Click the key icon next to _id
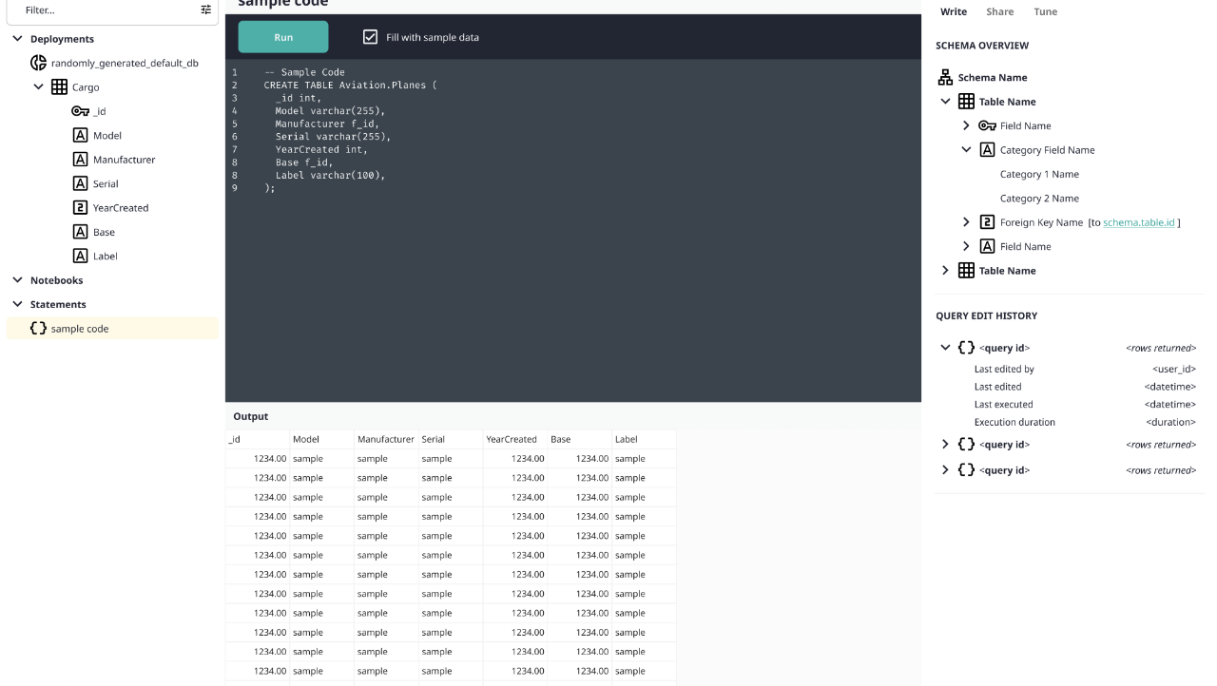This screenshot has height=686, width=1217. point(81,111)
